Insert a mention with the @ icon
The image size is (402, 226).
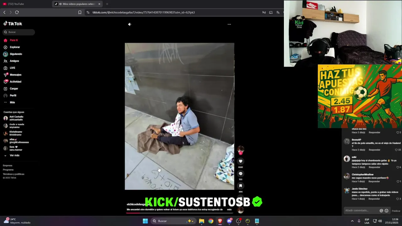[x=381, y=211]
